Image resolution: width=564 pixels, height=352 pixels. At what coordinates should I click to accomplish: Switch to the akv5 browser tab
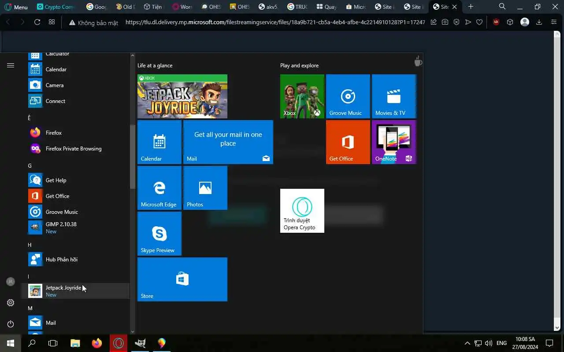[268, 7]
